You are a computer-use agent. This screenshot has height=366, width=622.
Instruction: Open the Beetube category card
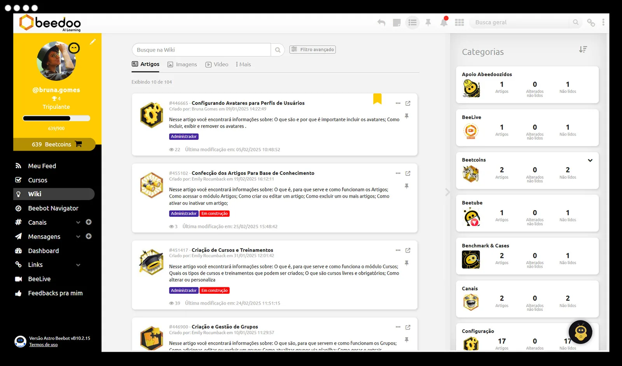coord(527,213)
